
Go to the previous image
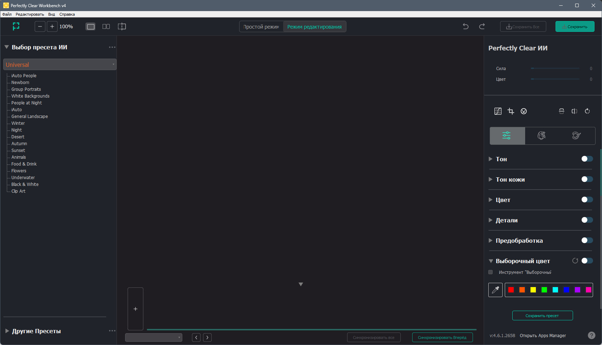(196, 337)
